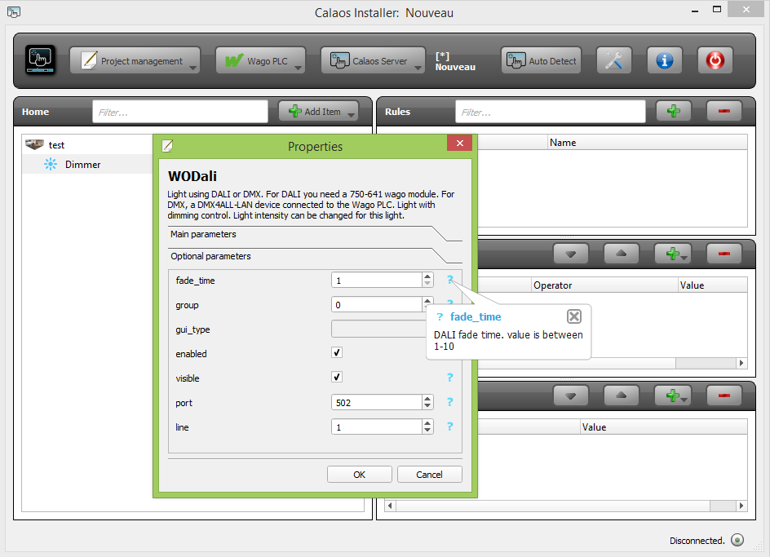Click the Rules panel Filter field
Viewport: 770px width, 557px height.
(551, 112)
